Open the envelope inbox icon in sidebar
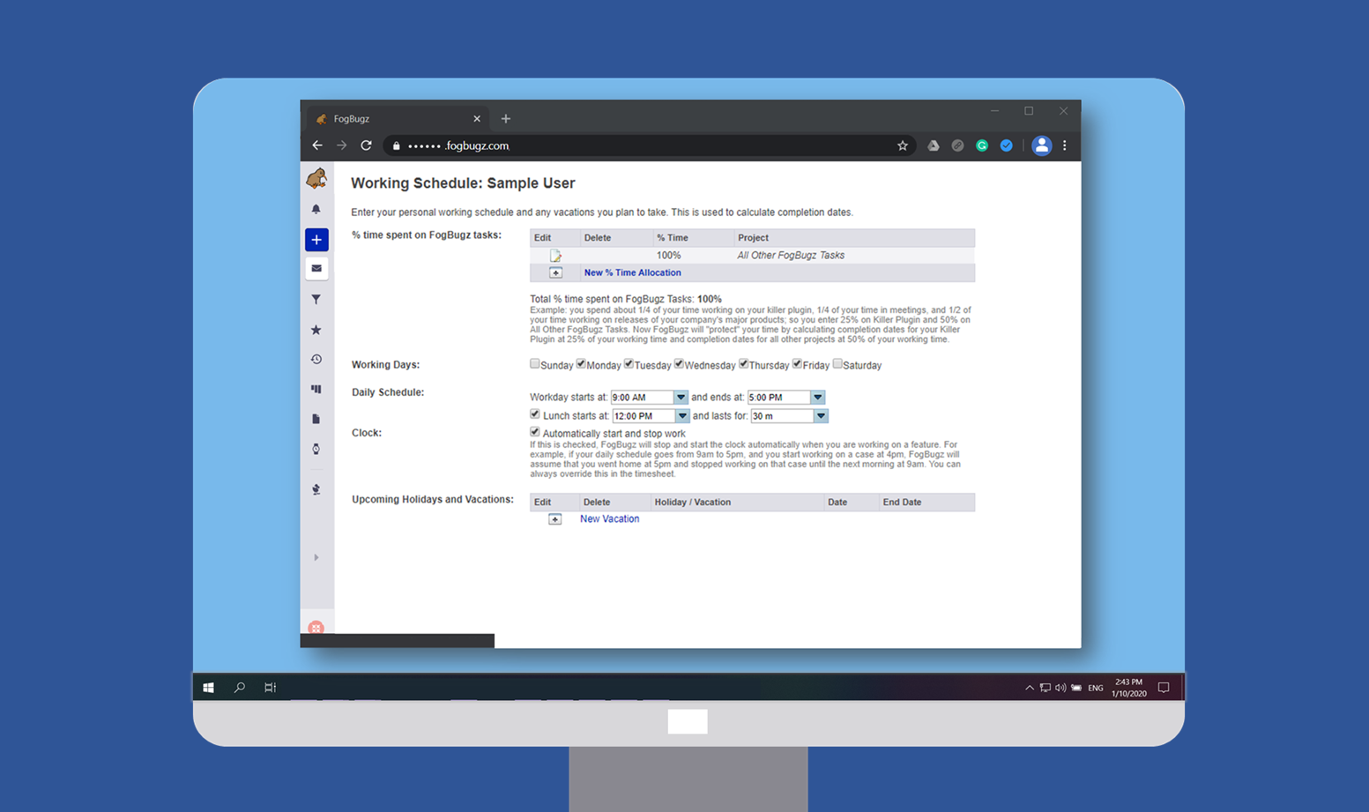This screenshot has height=812, width=1369. pos(316,269)
